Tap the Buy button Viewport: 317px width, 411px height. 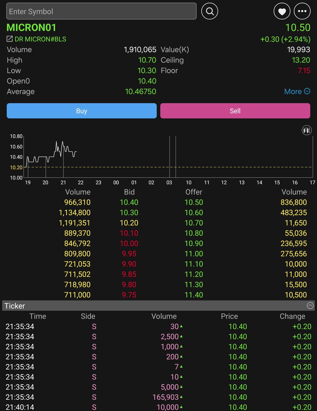point(82,111)
